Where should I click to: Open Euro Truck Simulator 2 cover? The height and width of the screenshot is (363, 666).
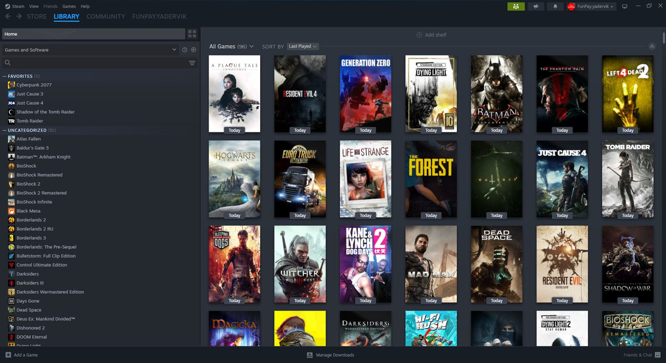(x=300, y=179)
